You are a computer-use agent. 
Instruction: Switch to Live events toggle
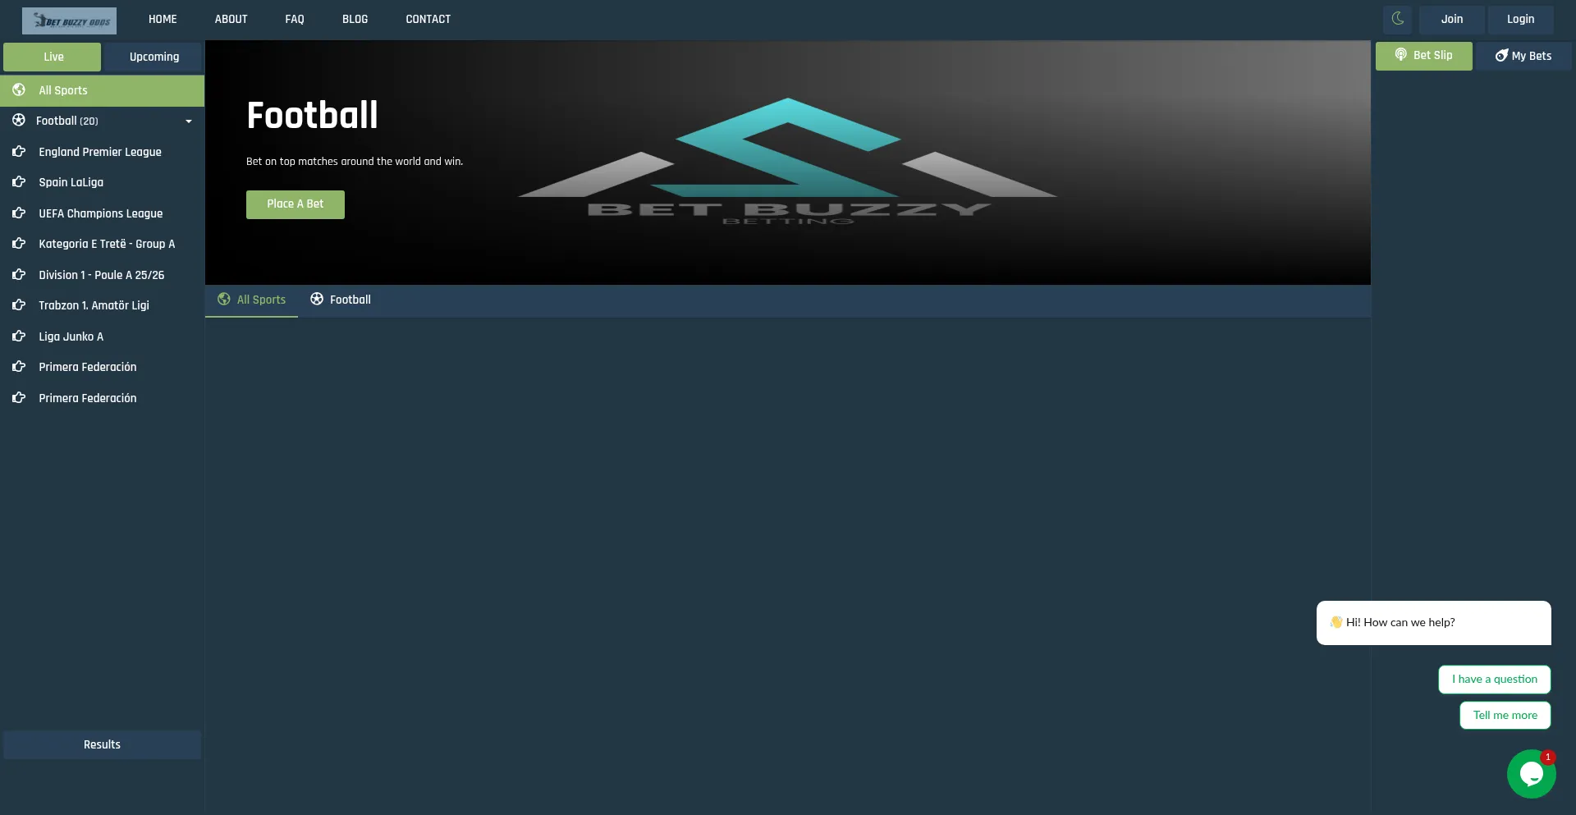point(53,57)
